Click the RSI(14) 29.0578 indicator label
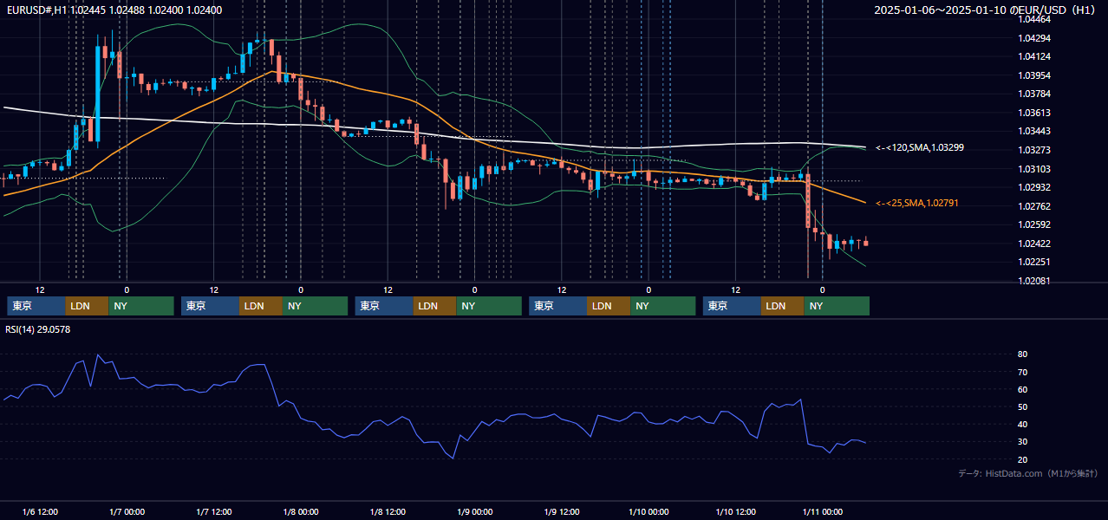 tap(38, 329)
